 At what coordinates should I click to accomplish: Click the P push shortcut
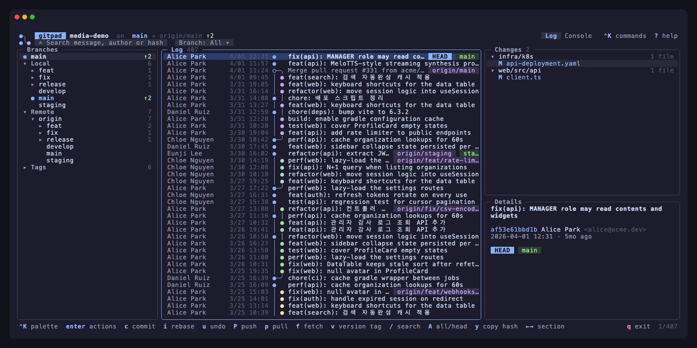[x=245, y=326]
